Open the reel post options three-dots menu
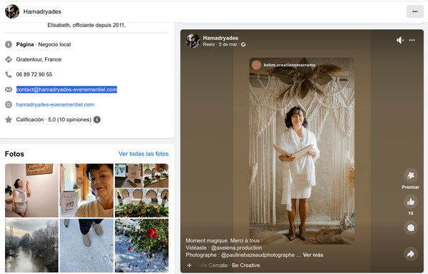 tap(412, 40)
